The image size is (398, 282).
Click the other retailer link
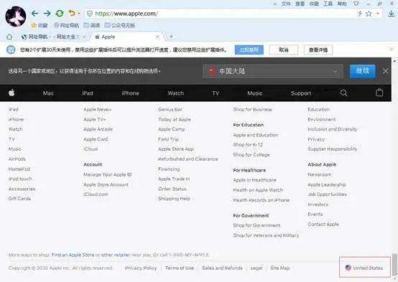click(116, 255)
